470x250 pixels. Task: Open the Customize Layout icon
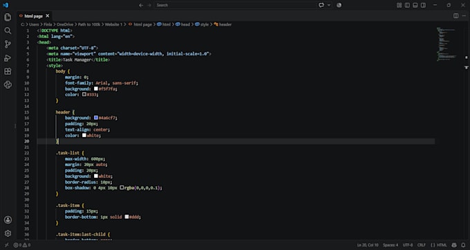tap(399, 5)
